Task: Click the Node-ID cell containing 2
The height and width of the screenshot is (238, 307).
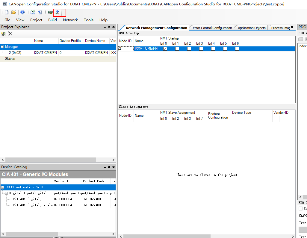Action: pyautogui.click(x=126, y=48)
